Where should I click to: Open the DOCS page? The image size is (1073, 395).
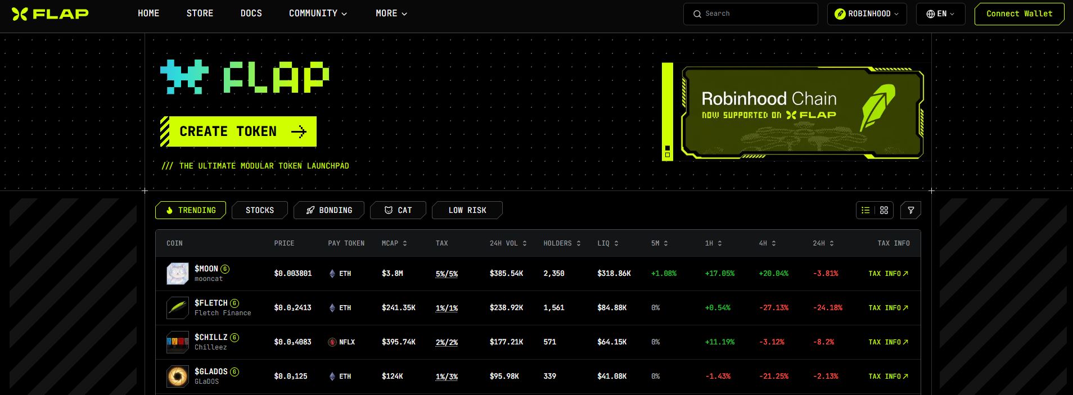pyautogui.click(x=251, y=13)
